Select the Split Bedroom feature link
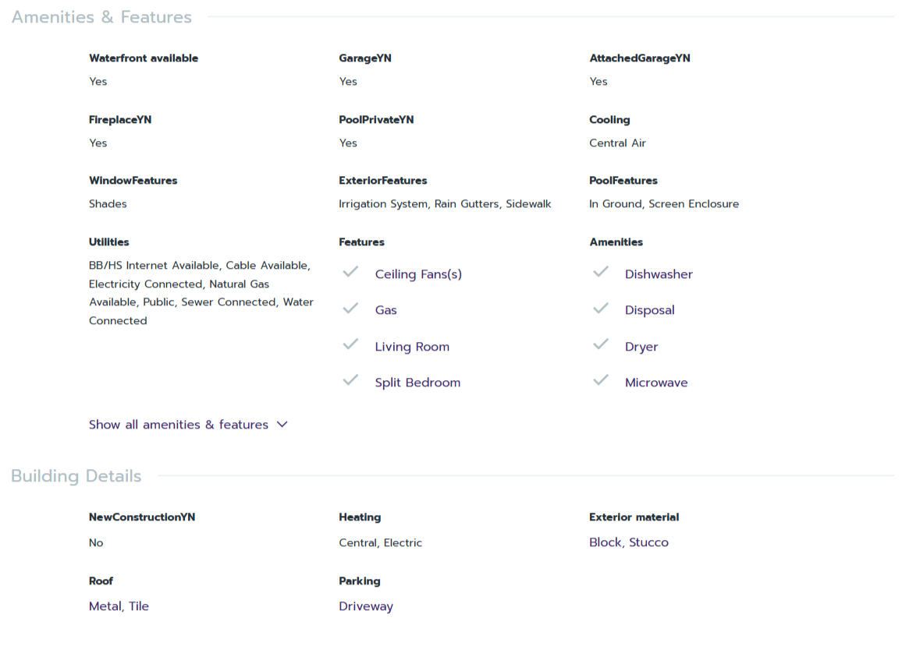 click(417, 383)
